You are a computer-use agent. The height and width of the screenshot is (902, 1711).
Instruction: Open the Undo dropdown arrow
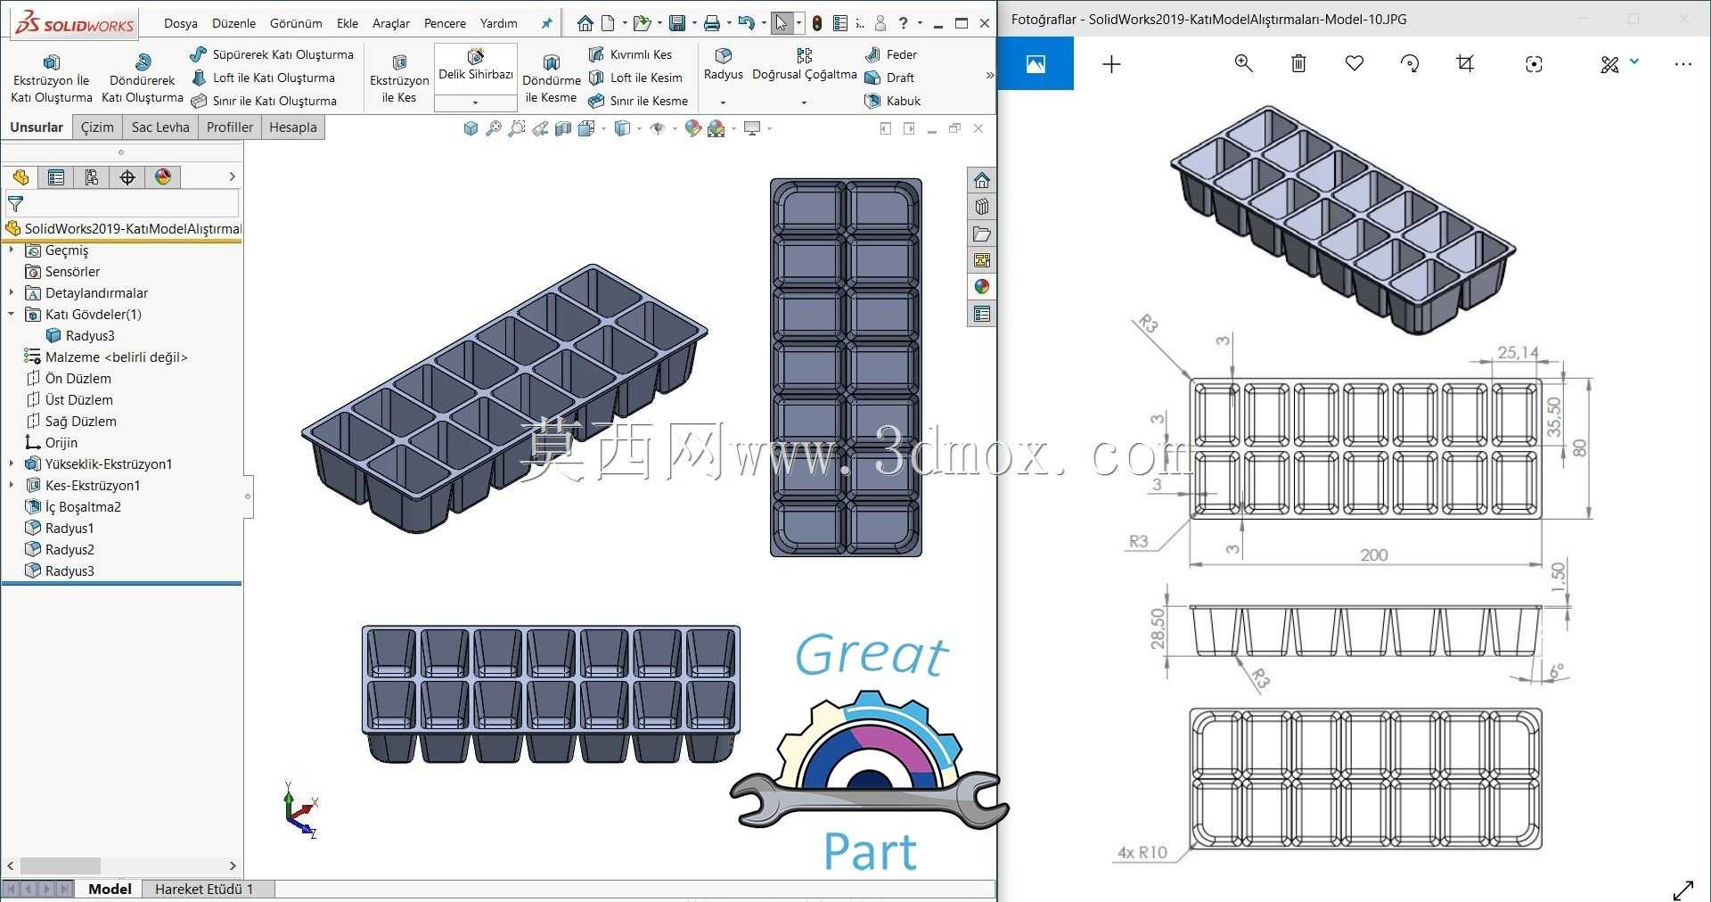coord(763,23)
